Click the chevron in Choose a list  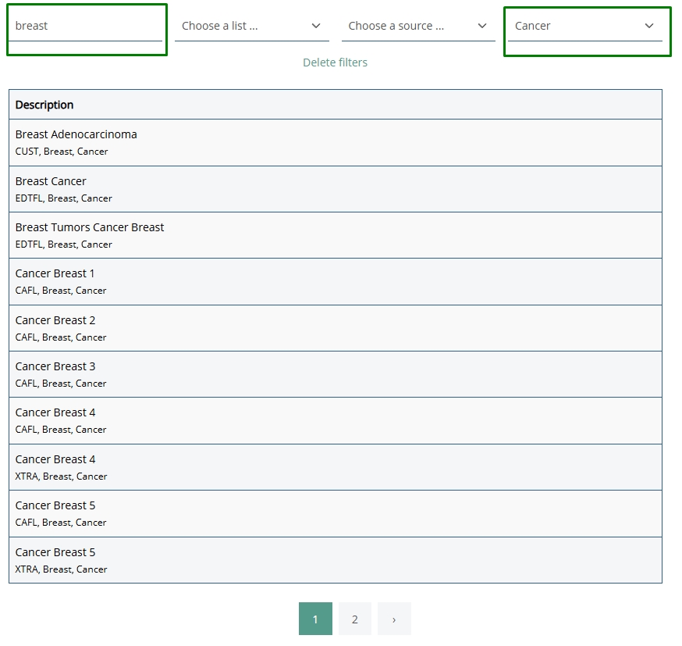(x=316, y=26)
